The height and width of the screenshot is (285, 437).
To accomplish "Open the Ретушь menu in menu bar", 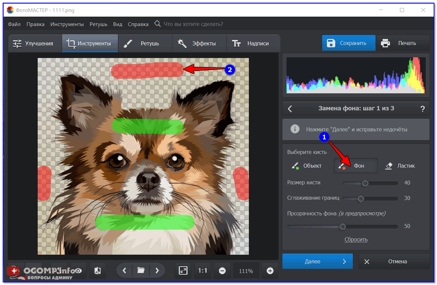I will 98,24.
